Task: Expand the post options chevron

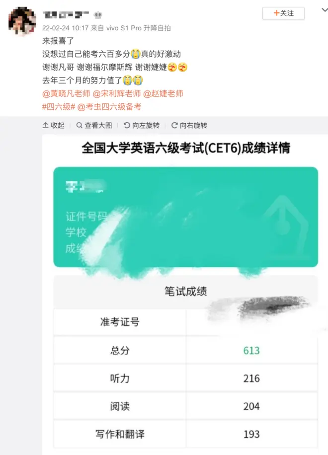Action: pyautogui.click(x=325, y=10)
